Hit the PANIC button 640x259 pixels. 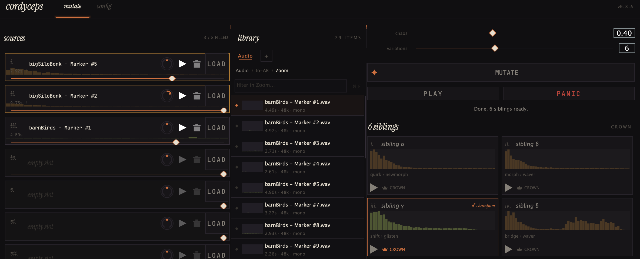tap(569, 94)
